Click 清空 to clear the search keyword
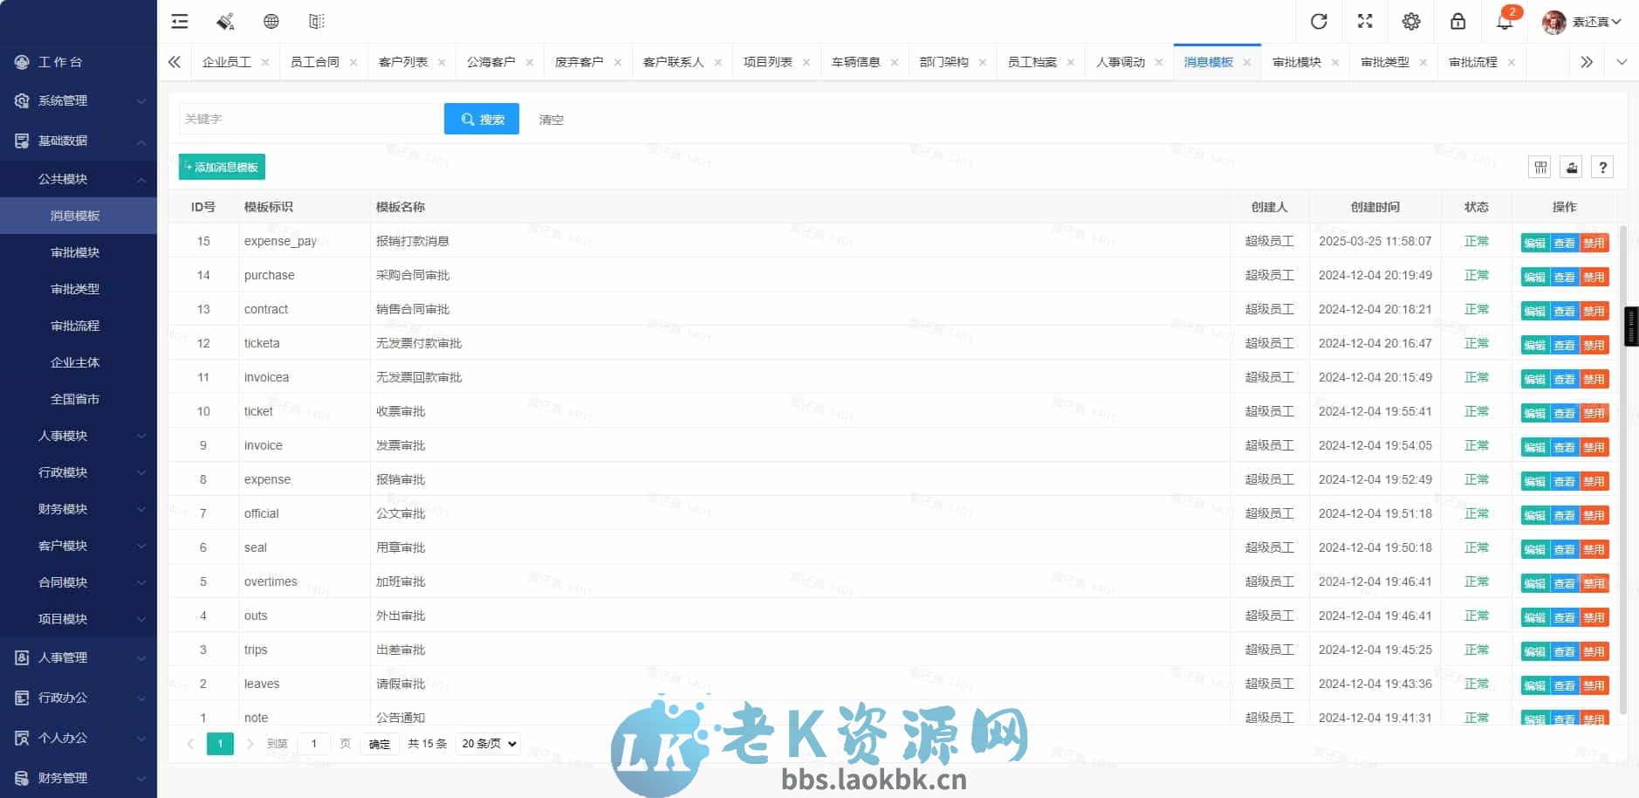 tap(551, 119)
